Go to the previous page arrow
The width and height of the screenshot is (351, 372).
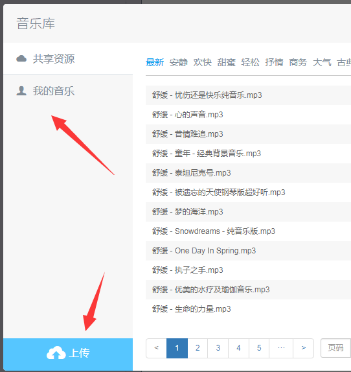157,348
